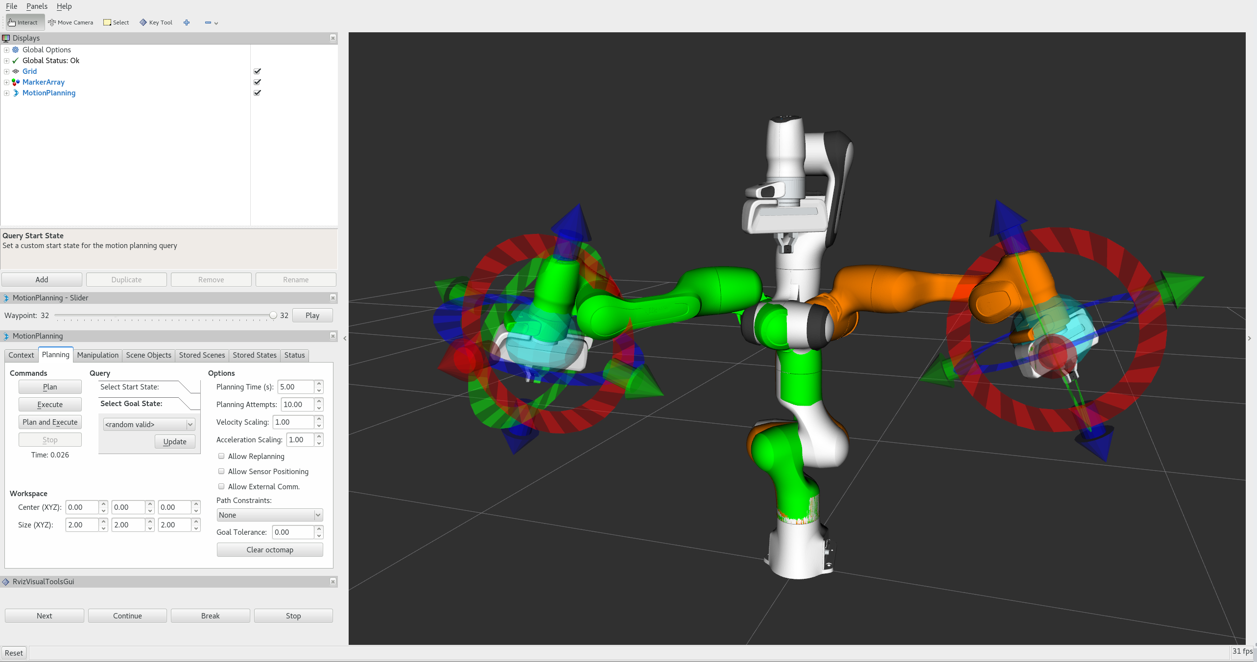Click the RvizVisualToolsGui panel icon
This screenshot has height=662, width=1257.
6,581
